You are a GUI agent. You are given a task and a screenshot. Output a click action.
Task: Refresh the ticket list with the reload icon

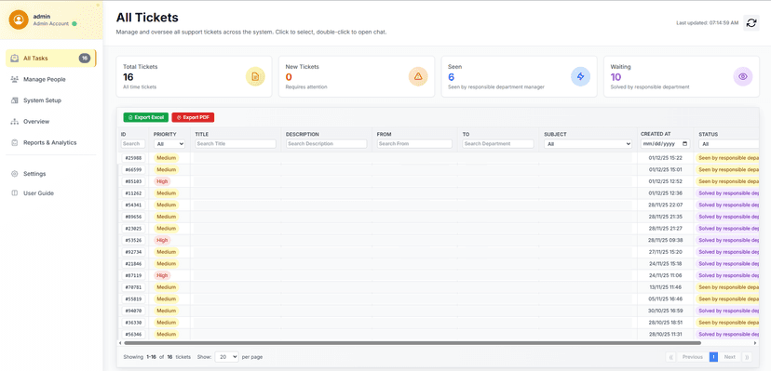tap(751, 22)
